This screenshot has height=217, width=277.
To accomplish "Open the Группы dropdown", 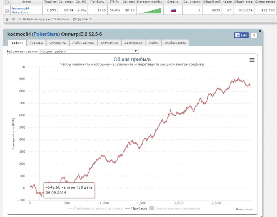I will pos(82,19).
